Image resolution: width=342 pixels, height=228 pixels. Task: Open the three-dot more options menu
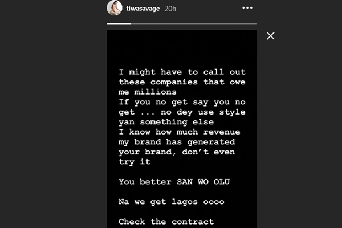[247, 8]
